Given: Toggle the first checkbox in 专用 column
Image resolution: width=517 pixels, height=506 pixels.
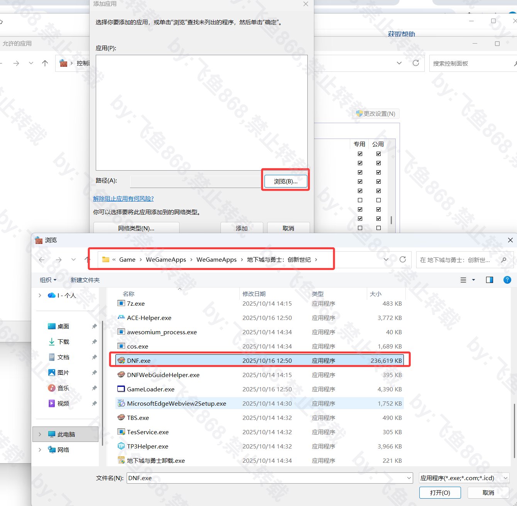Looking at the screenshot, I should [360, 154].
